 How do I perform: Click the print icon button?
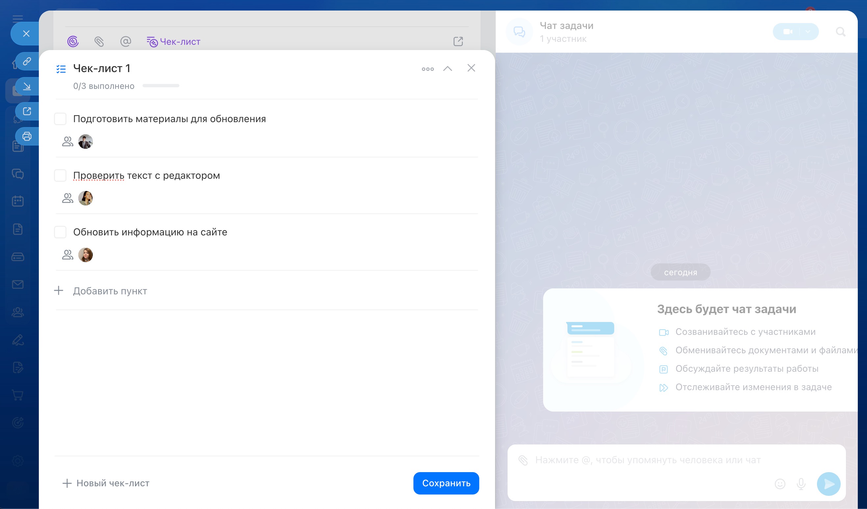pyautogui.click(x=27, y=136)
